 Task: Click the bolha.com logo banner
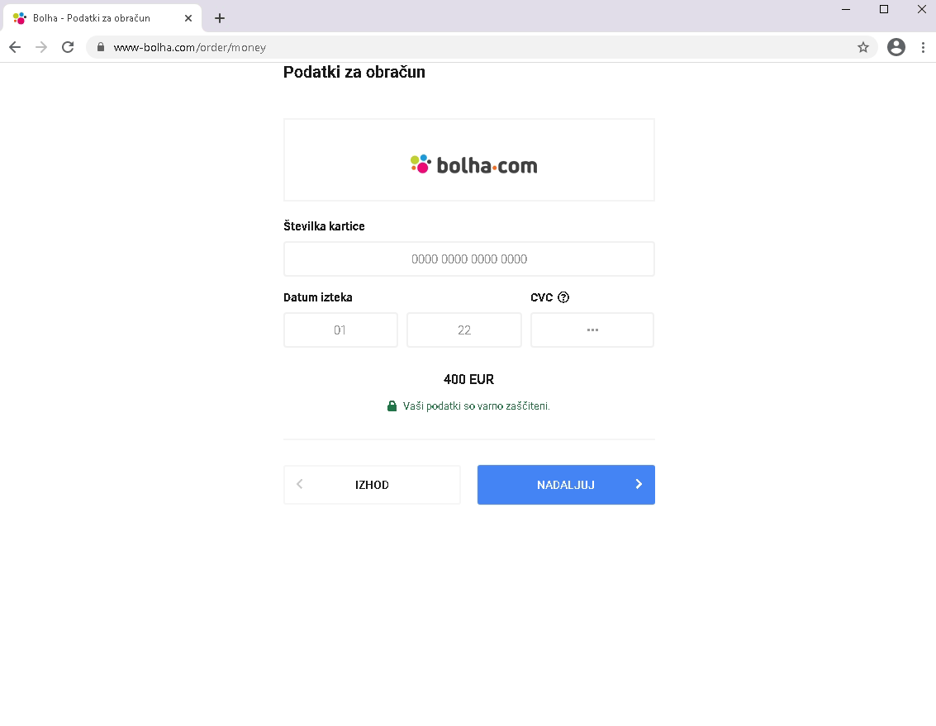[469, 160]
